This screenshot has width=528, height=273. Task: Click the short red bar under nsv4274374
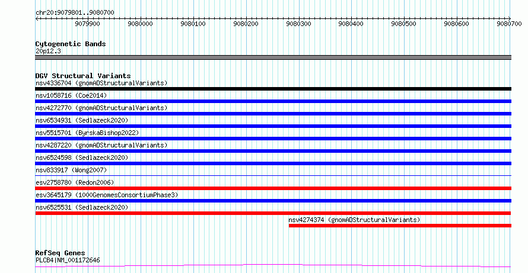(x=400, y=226)
